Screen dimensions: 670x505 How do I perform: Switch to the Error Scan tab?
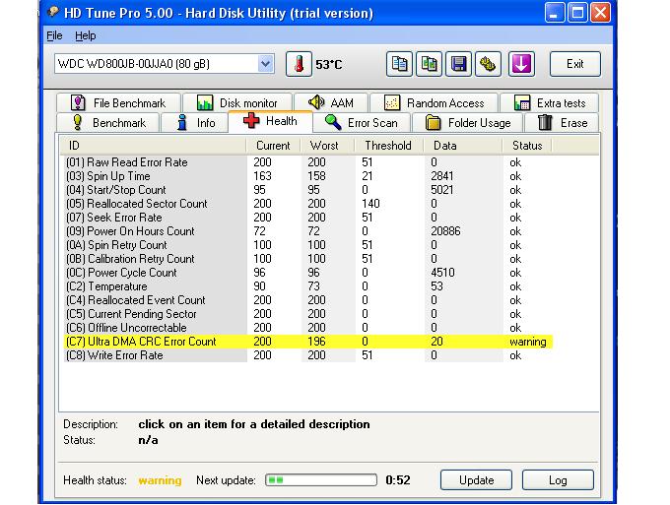(x=362, y=123)
